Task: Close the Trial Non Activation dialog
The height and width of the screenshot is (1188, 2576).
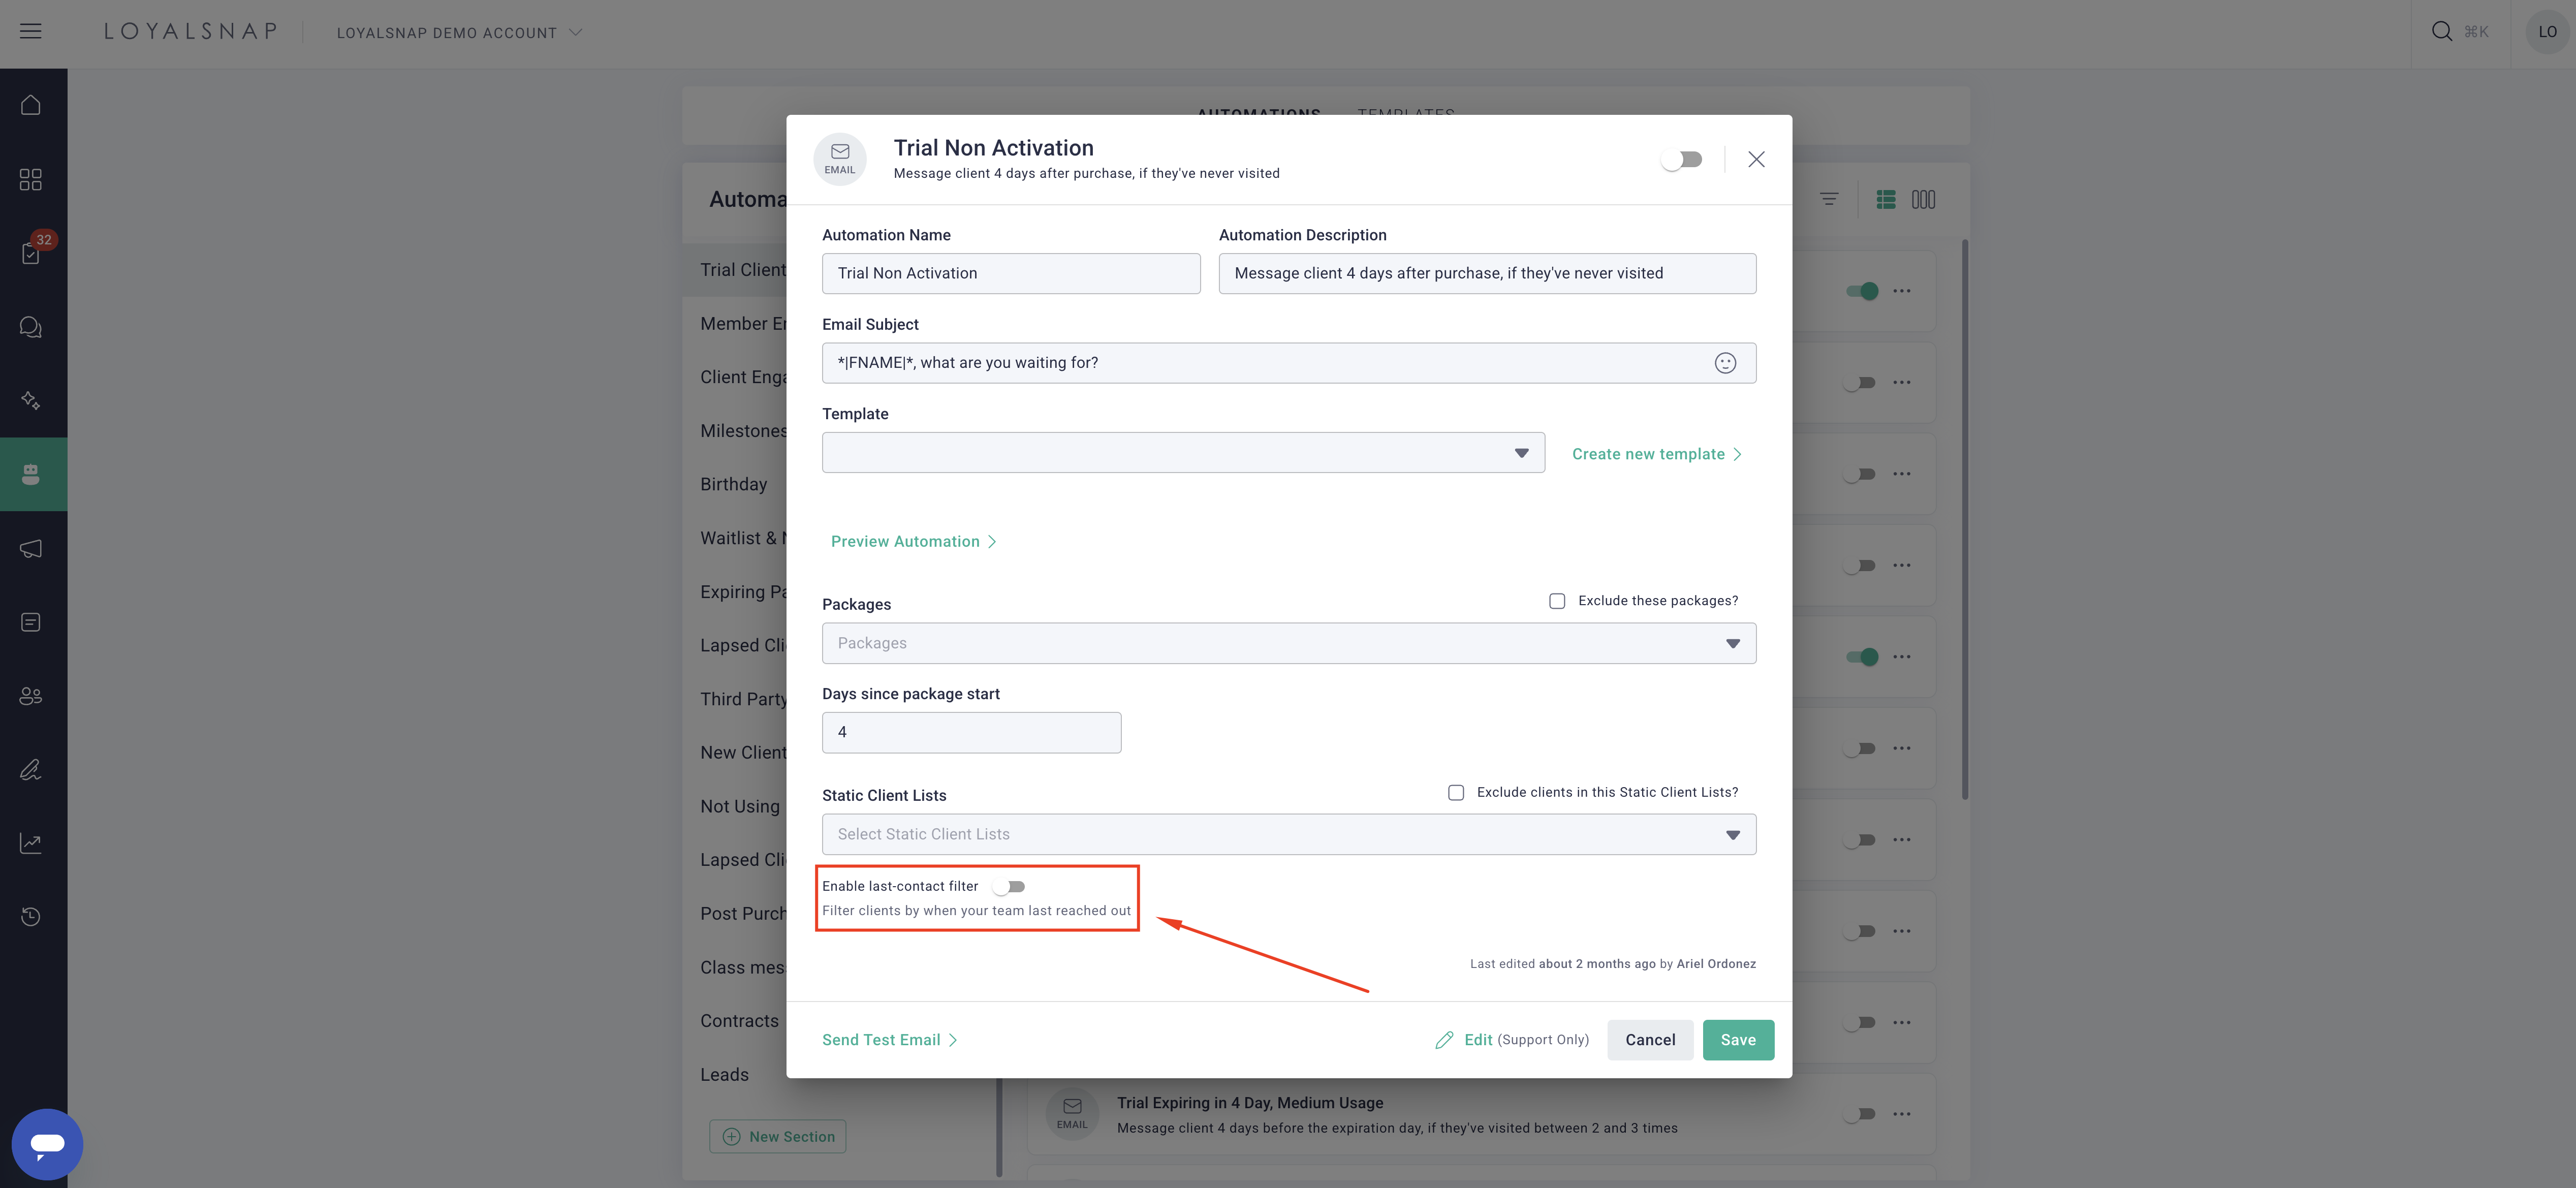Action: click(1756, 159)
